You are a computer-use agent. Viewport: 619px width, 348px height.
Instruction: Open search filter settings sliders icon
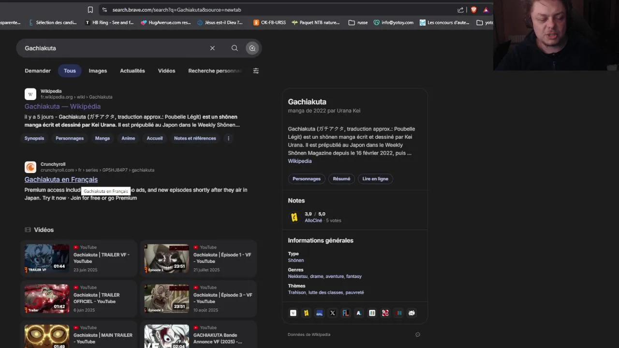256,71
